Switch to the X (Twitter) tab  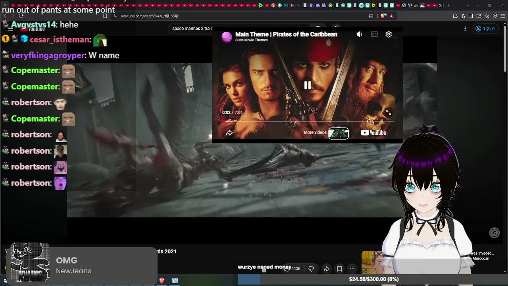click(x=440, y=5)
